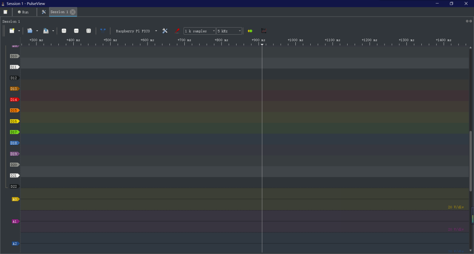Toggle the cursors display icon
This screenshot has width=474, height=254.
tap(103, 31)
